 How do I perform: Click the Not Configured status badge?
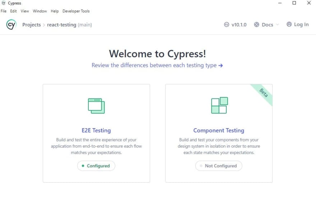219,166
